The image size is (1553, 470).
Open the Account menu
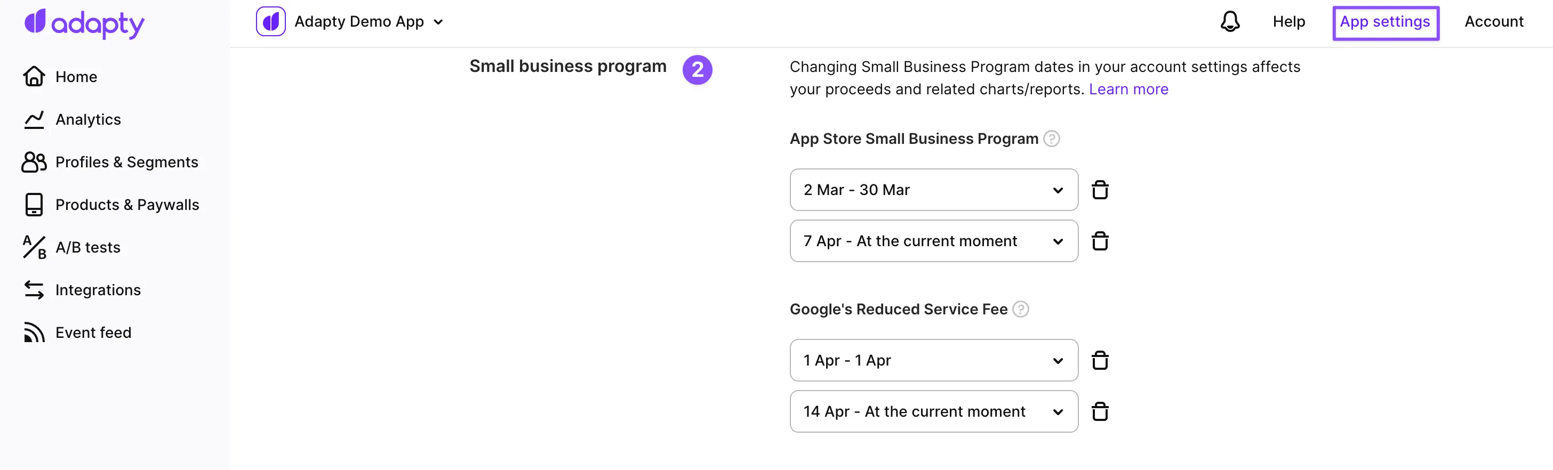pos(1493,22)
